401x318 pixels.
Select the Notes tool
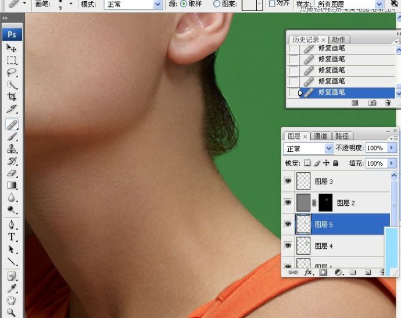point(12,276)
